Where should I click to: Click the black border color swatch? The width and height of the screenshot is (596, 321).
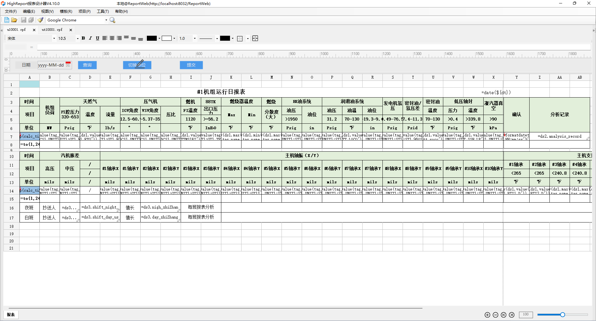pos(225,38)
